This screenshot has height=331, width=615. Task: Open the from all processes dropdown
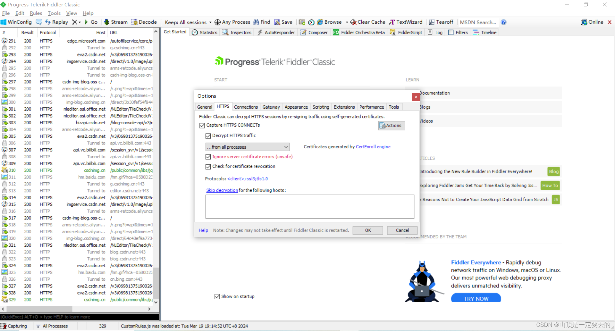247,147
